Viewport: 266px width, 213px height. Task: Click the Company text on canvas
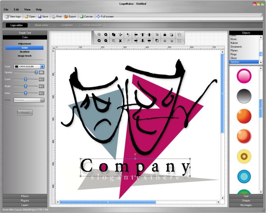coord(135,167)
